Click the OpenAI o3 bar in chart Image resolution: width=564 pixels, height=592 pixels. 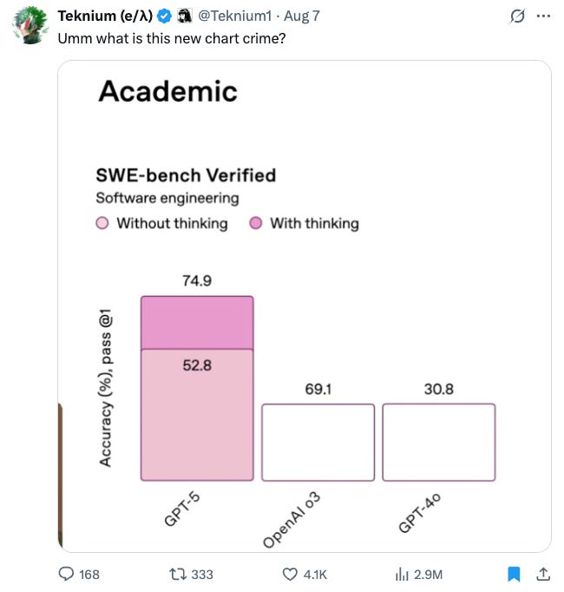tap(318, 442)
